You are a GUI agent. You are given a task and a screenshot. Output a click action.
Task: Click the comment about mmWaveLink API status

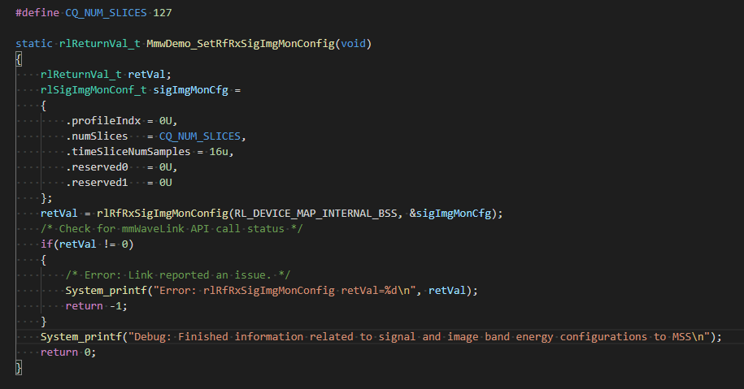(172, 229)
